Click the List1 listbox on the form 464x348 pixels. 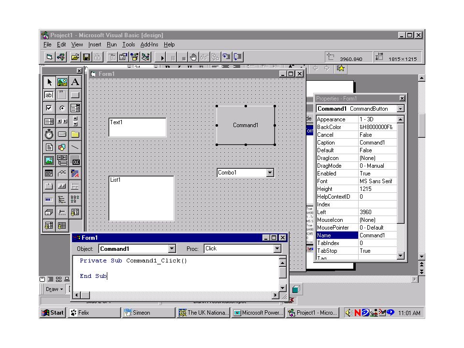point(142,198)
